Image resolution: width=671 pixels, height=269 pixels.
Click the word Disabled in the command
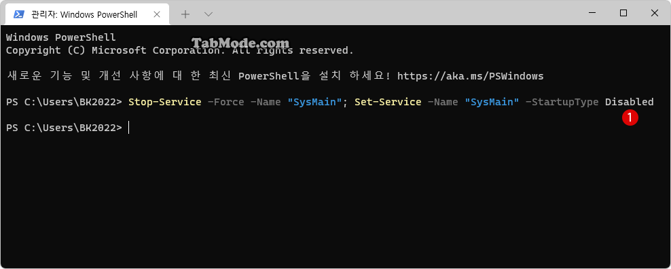tap(629, 102)
